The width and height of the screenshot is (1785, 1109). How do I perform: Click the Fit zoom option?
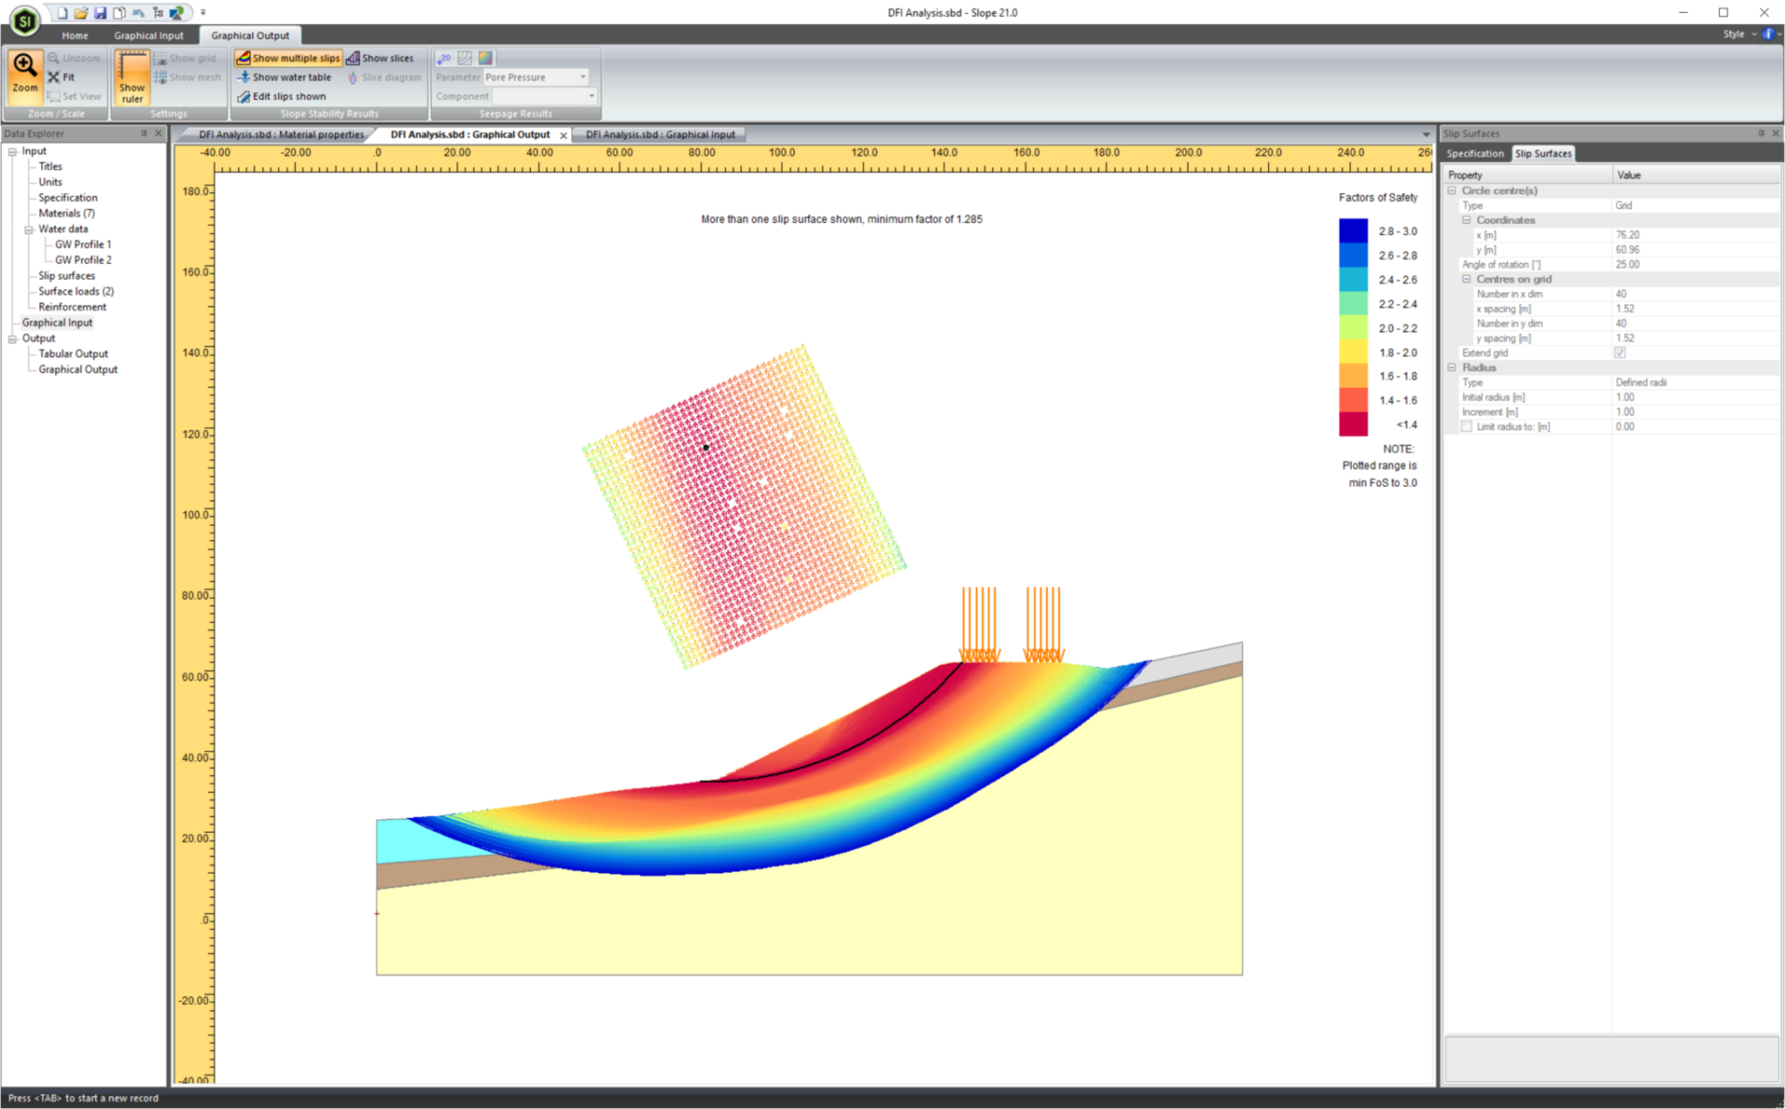coord(63,76)
